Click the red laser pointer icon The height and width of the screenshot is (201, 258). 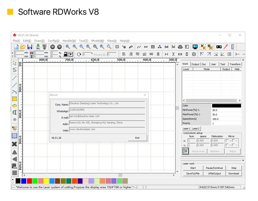(x=226, y=47)
